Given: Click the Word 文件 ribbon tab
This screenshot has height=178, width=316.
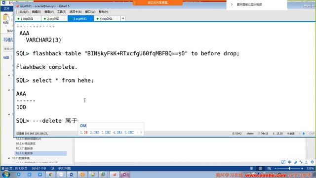Looking at the screenshot, I should coord(6,8).
